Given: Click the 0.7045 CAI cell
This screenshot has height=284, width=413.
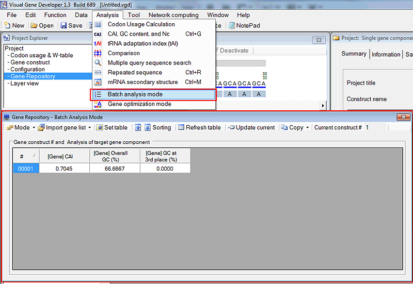Looking at the screenshot, I should pos(64,169).
